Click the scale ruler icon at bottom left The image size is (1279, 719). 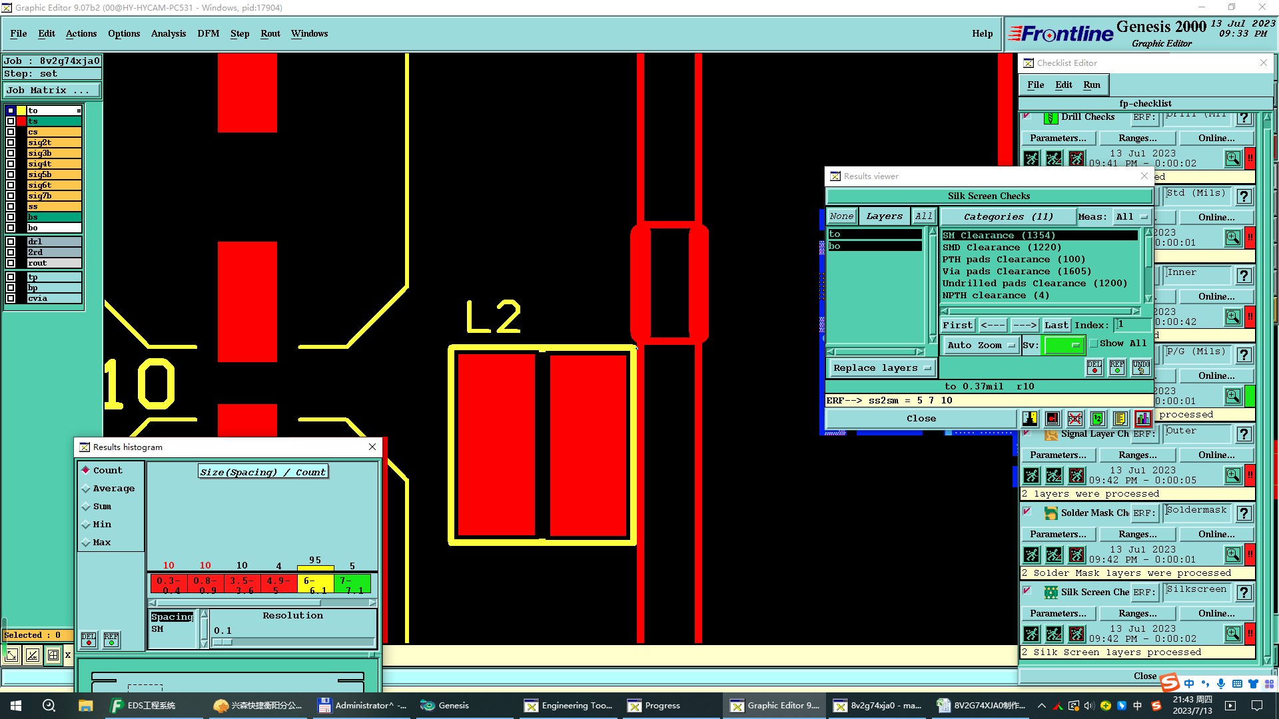point(33,655)
